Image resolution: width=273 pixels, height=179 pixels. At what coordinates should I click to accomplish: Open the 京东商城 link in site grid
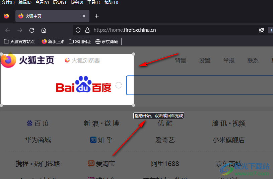click(228, 164)
